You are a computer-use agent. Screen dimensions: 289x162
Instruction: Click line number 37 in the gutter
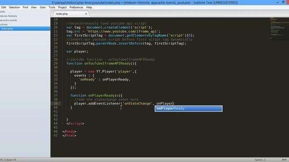tap(56, 95)
